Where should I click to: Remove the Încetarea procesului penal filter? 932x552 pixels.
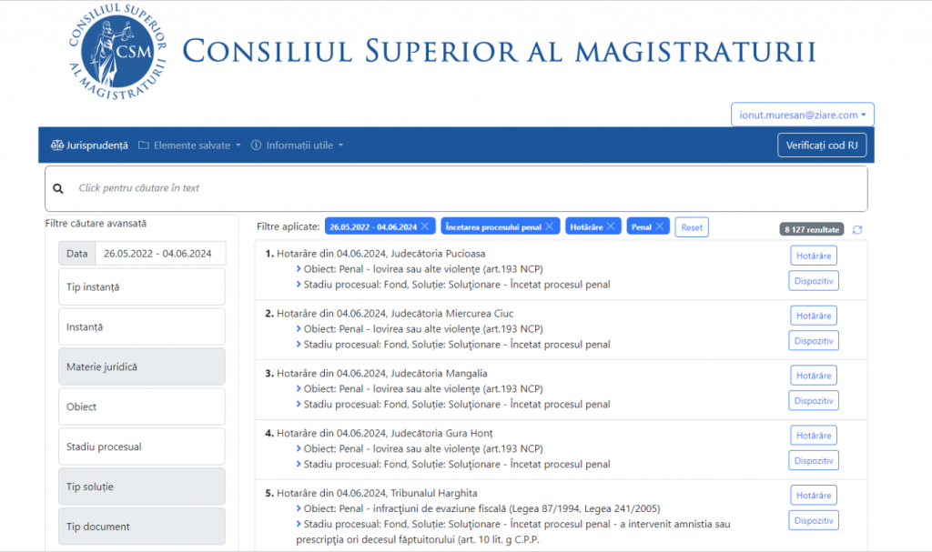point(549,226)
